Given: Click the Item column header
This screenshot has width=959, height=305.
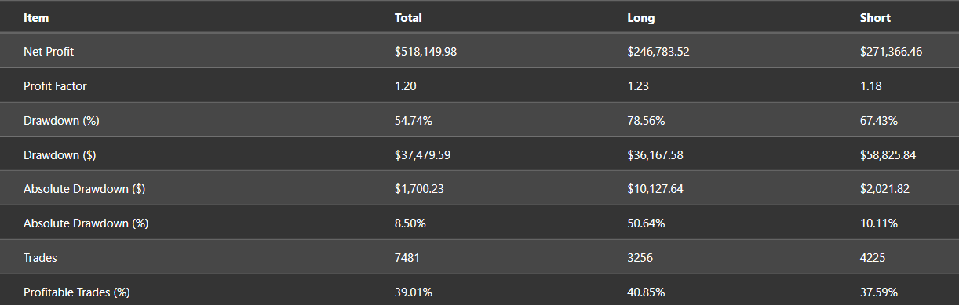Looking at the screenshot, I should click(x=36, y=17).
